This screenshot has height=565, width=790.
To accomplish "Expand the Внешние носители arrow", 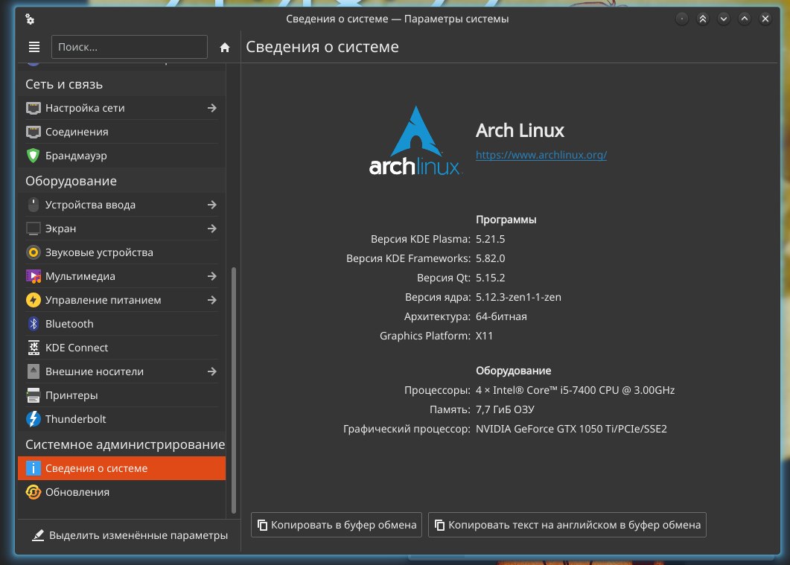I will [x=212, y=371].
